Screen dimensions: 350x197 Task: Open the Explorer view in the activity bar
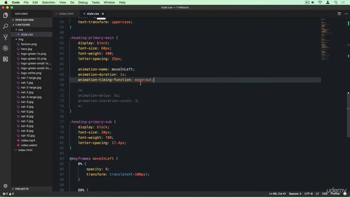click(x=5, y=15)
